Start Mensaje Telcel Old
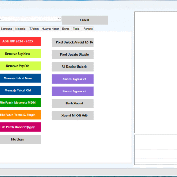 [20, 90]
